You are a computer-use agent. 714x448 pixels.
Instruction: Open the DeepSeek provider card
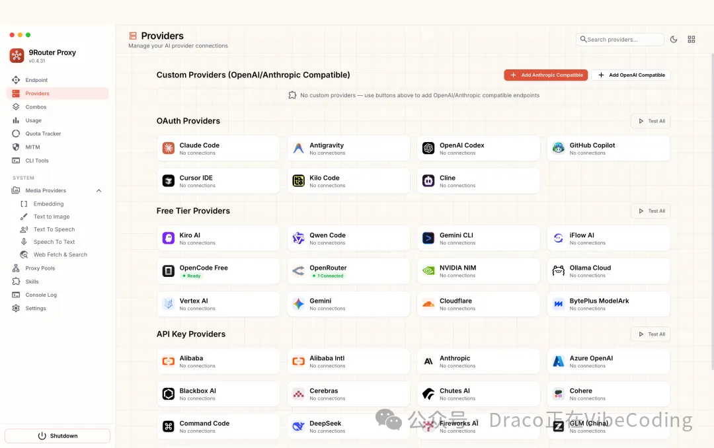point(348,427)
